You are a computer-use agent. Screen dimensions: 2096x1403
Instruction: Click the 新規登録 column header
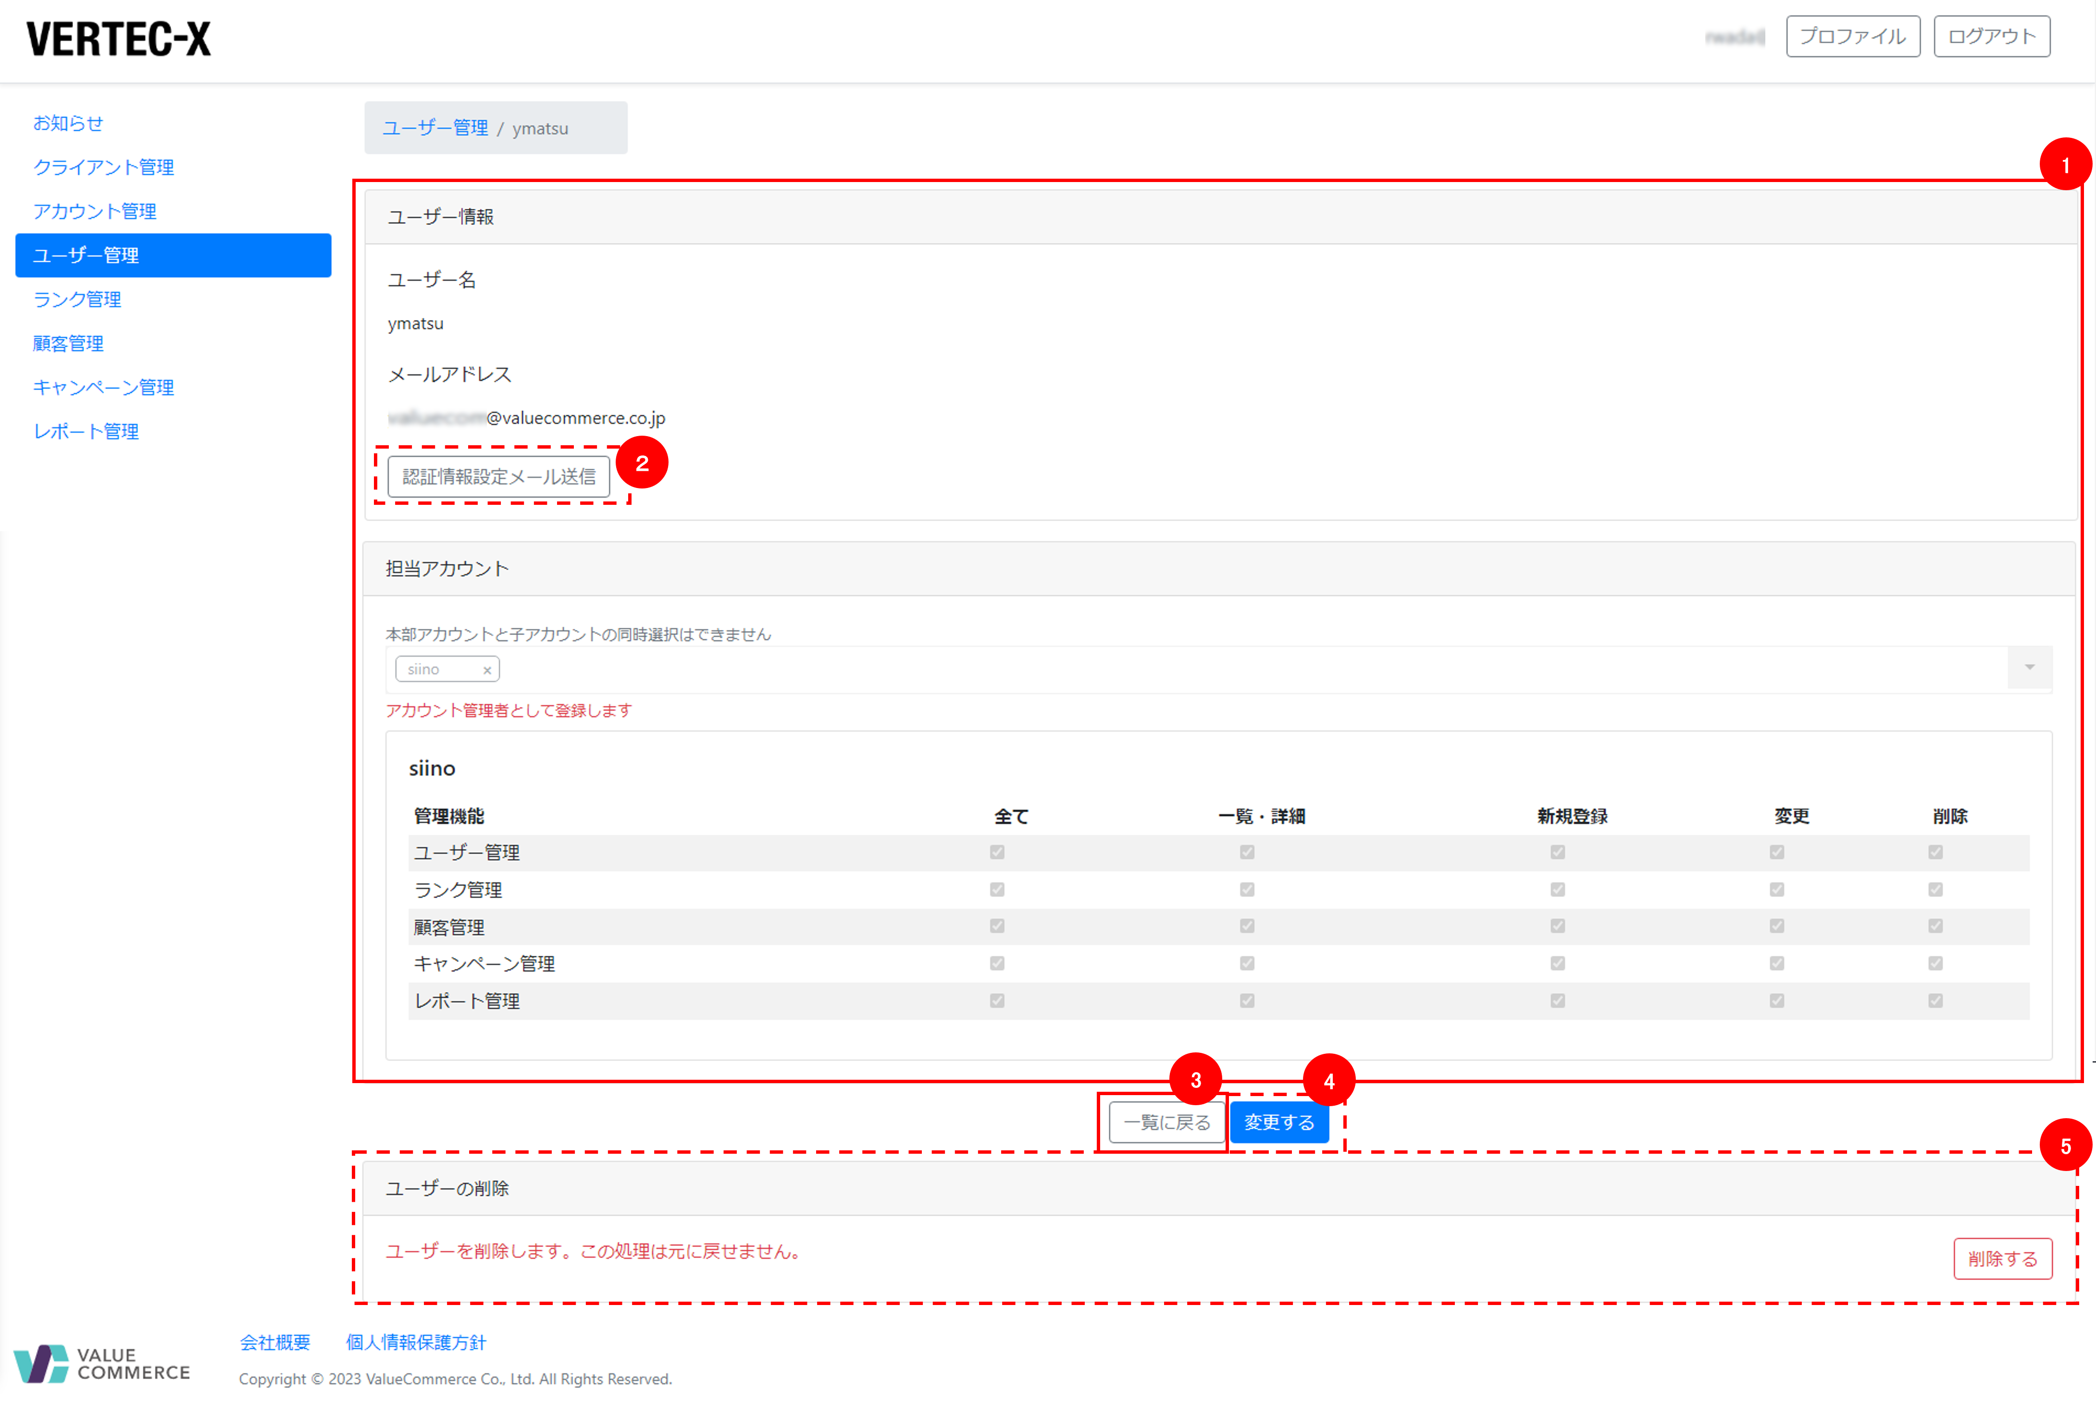pos(1572,816)
